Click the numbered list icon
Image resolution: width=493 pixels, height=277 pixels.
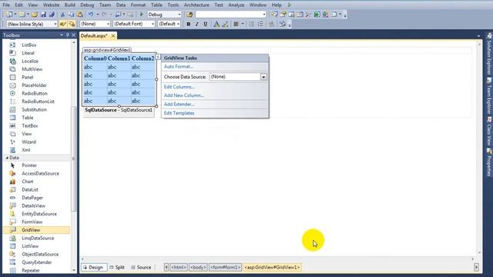click(260, 24)
